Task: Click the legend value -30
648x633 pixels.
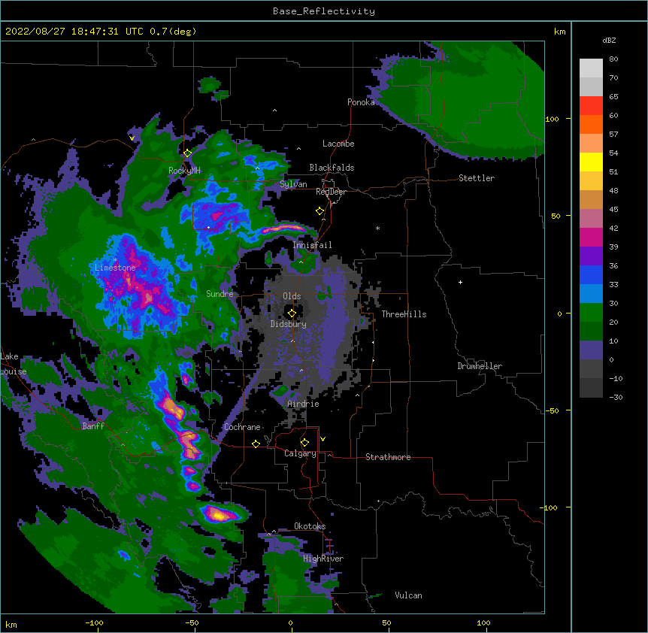Action: pyautogui.click(x=616, y=398)
